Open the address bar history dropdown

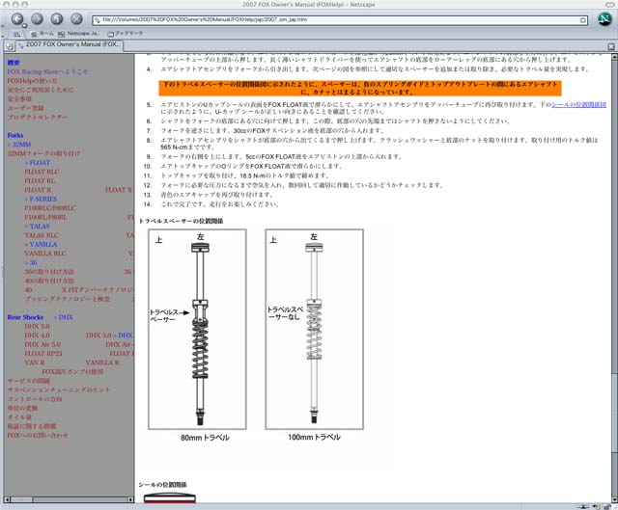(x=583, y=20)
